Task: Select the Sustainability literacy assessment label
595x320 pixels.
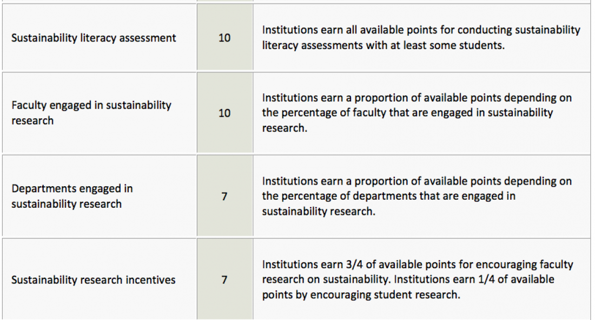Action: (94, 38)
